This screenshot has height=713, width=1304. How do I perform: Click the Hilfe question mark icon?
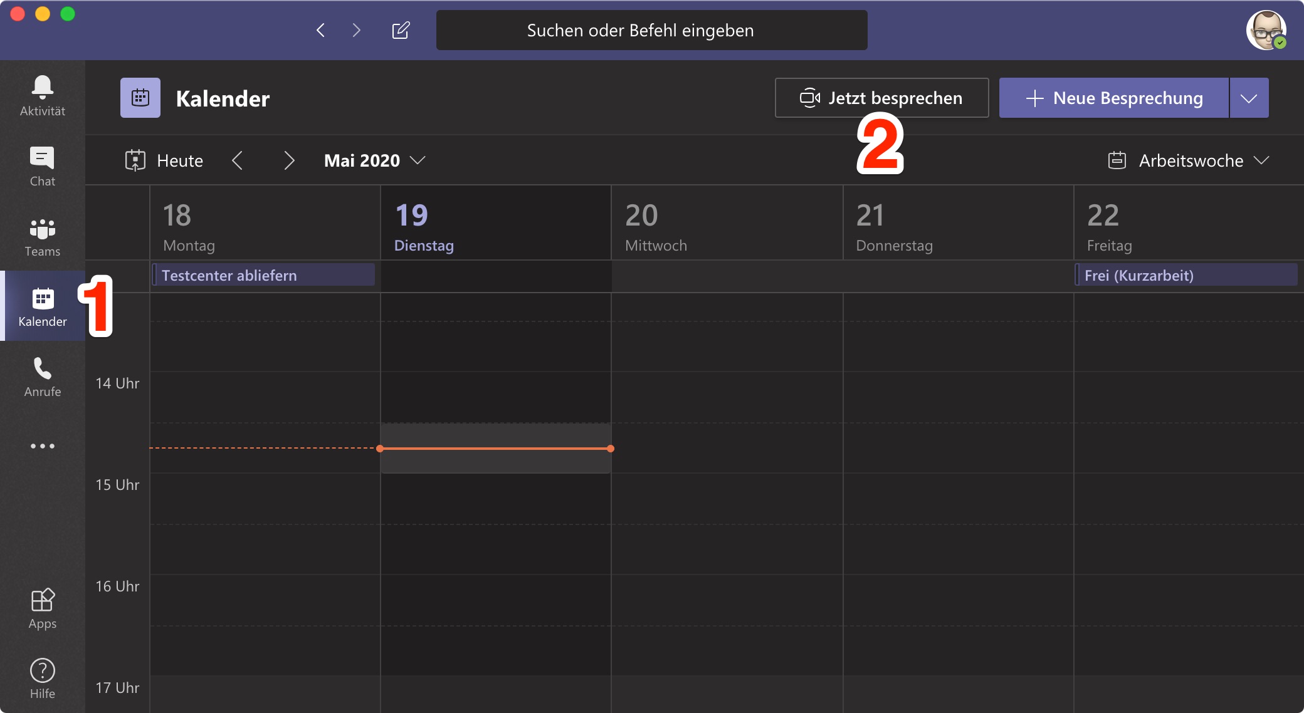click(x=42, y=678)
